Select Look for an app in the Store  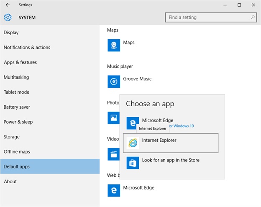pyautogui.click(x=171, y=160)
